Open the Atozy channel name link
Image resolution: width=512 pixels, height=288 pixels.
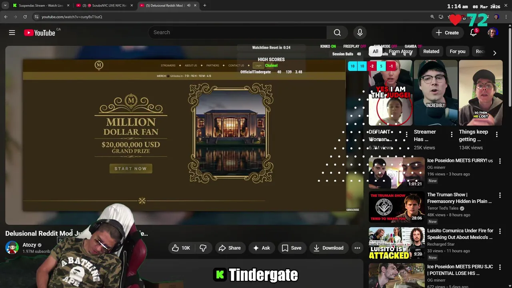pos(29,245)
